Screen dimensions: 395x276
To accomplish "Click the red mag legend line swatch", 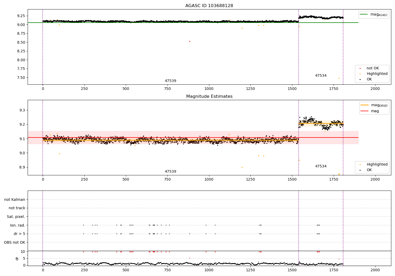I will 365,111.
